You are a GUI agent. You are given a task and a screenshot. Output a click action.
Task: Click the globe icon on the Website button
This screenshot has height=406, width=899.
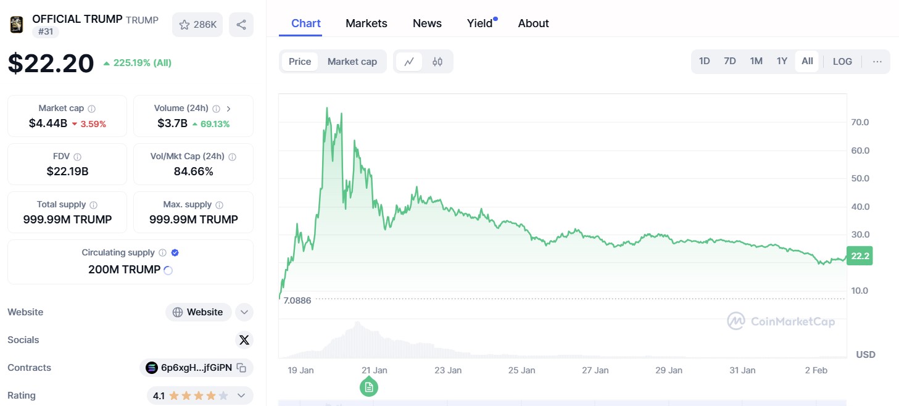[177, 312]
